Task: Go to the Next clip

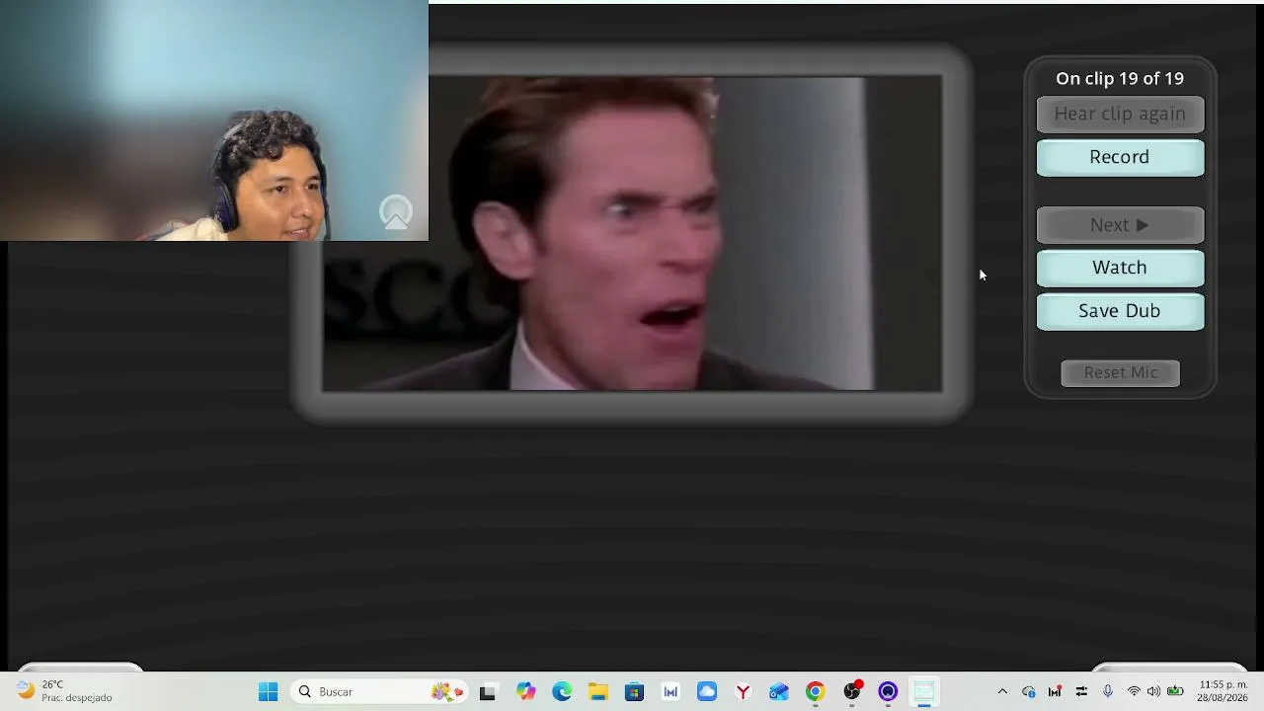Action: 1120,225
